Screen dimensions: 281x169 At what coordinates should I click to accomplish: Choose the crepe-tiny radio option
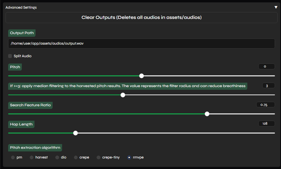(98, 157)
